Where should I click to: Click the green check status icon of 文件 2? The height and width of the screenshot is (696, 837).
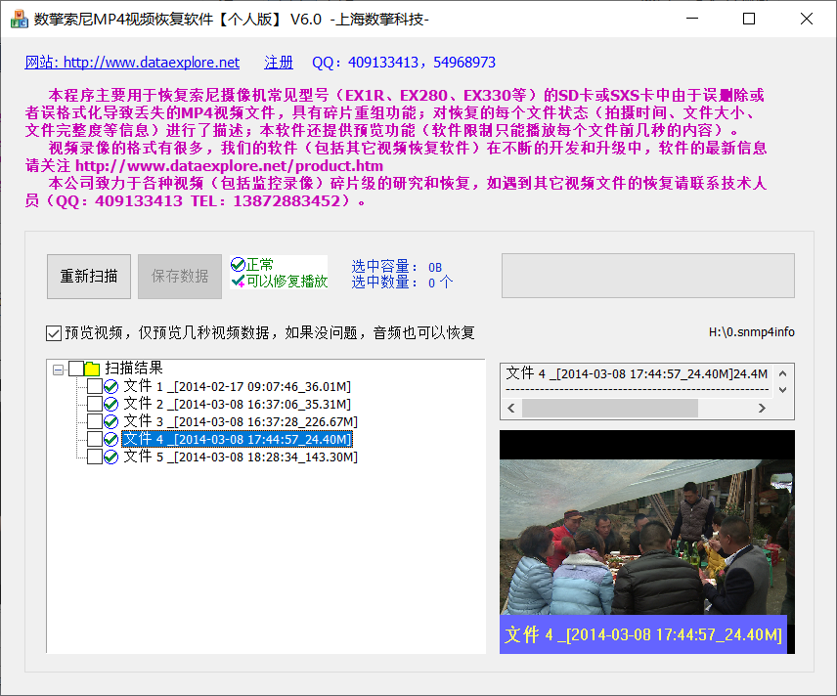click(111, 404)
